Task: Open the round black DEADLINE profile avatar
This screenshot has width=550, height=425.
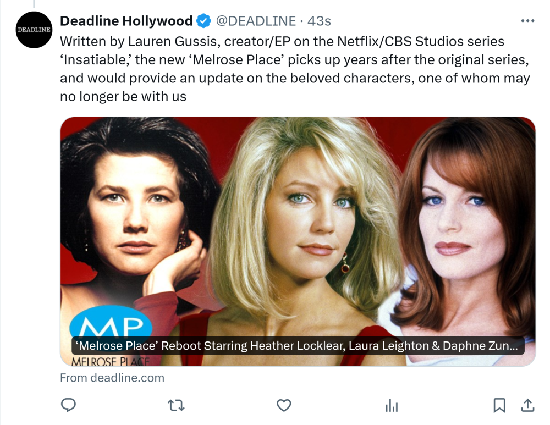Action: pos(34,30)
